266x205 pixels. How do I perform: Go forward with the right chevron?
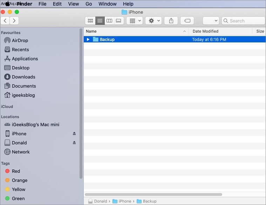point(14,21)
